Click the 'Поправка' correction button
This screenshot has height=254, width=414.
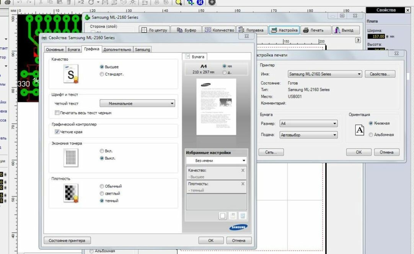pyautogui.click(x=252, y=30)
